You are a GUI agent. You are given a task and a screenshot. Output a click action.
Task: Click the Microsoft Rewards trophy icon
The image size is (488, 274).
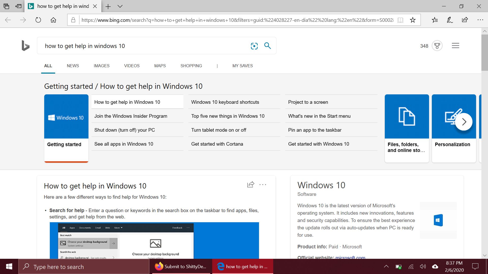(x=437, y=46)
